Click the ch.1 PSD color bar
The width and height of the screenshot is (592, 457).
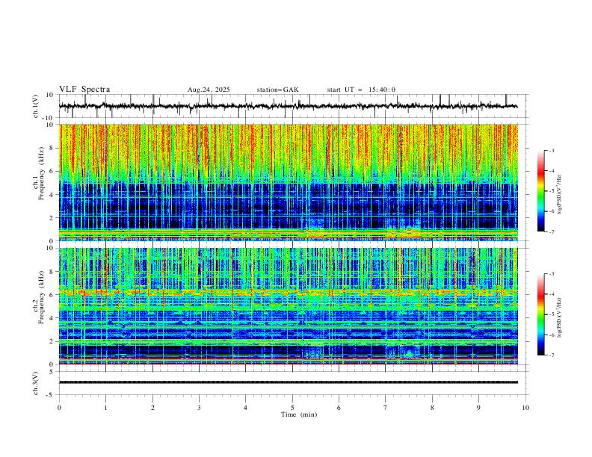(x=540, y=191)
